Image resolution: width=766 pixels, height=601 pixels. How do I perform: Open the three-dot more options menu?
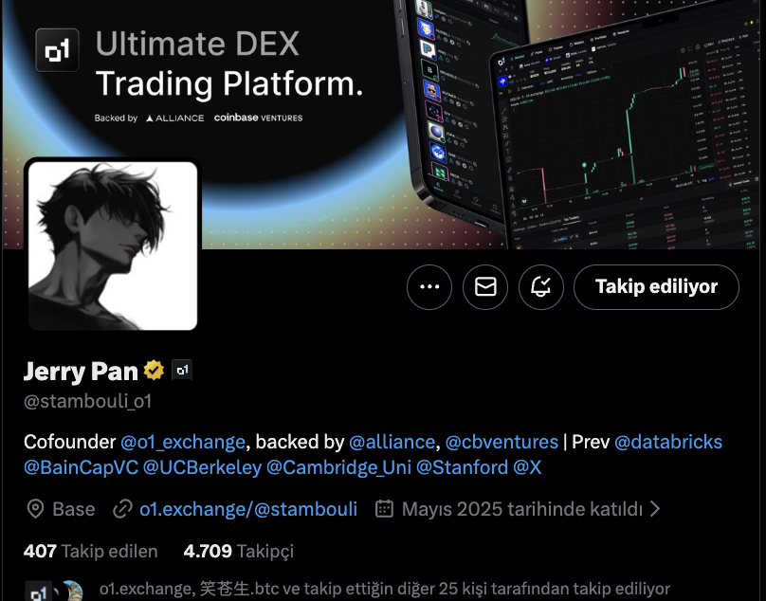click(429, 287)
